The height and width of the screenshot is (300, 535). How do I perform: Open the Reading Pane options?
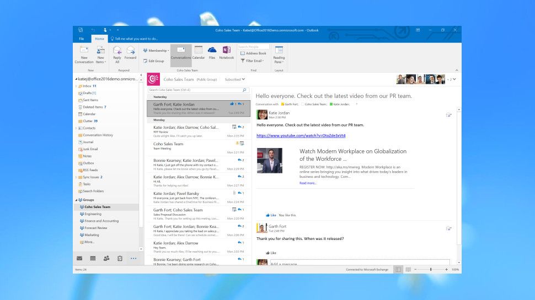279,54
